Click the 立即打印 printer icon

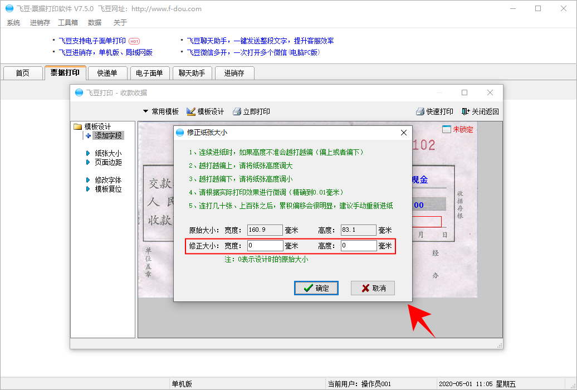(237, 111)
